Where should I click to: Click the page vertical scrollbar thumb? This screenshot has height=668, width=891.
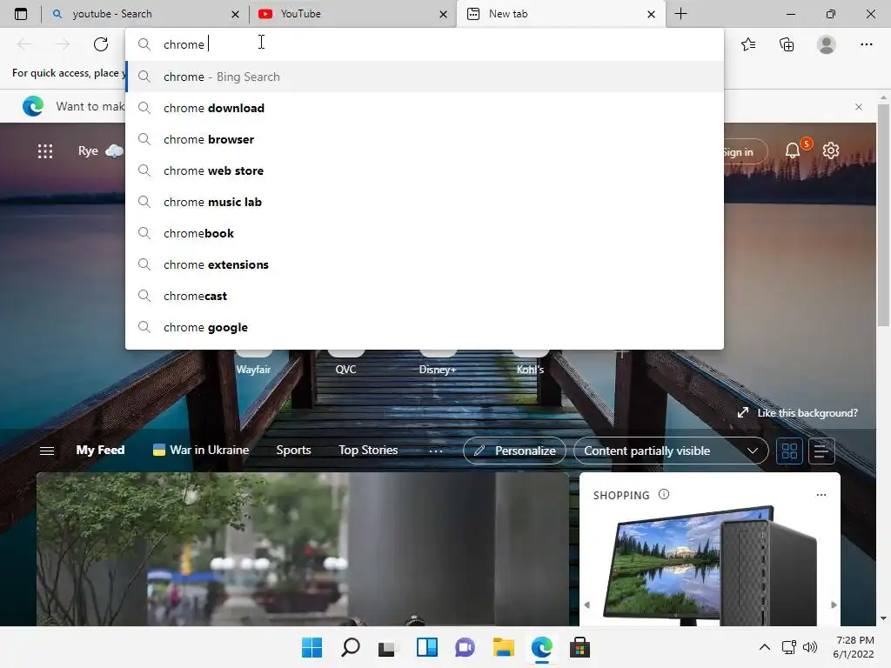[883, 215]
